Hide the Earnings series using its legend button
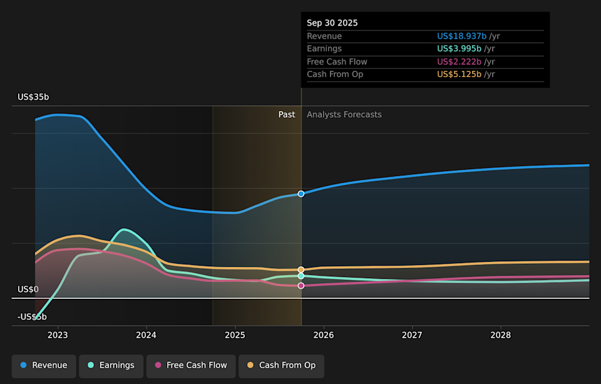Screen dimensions: 601x384 pos(111,365)
